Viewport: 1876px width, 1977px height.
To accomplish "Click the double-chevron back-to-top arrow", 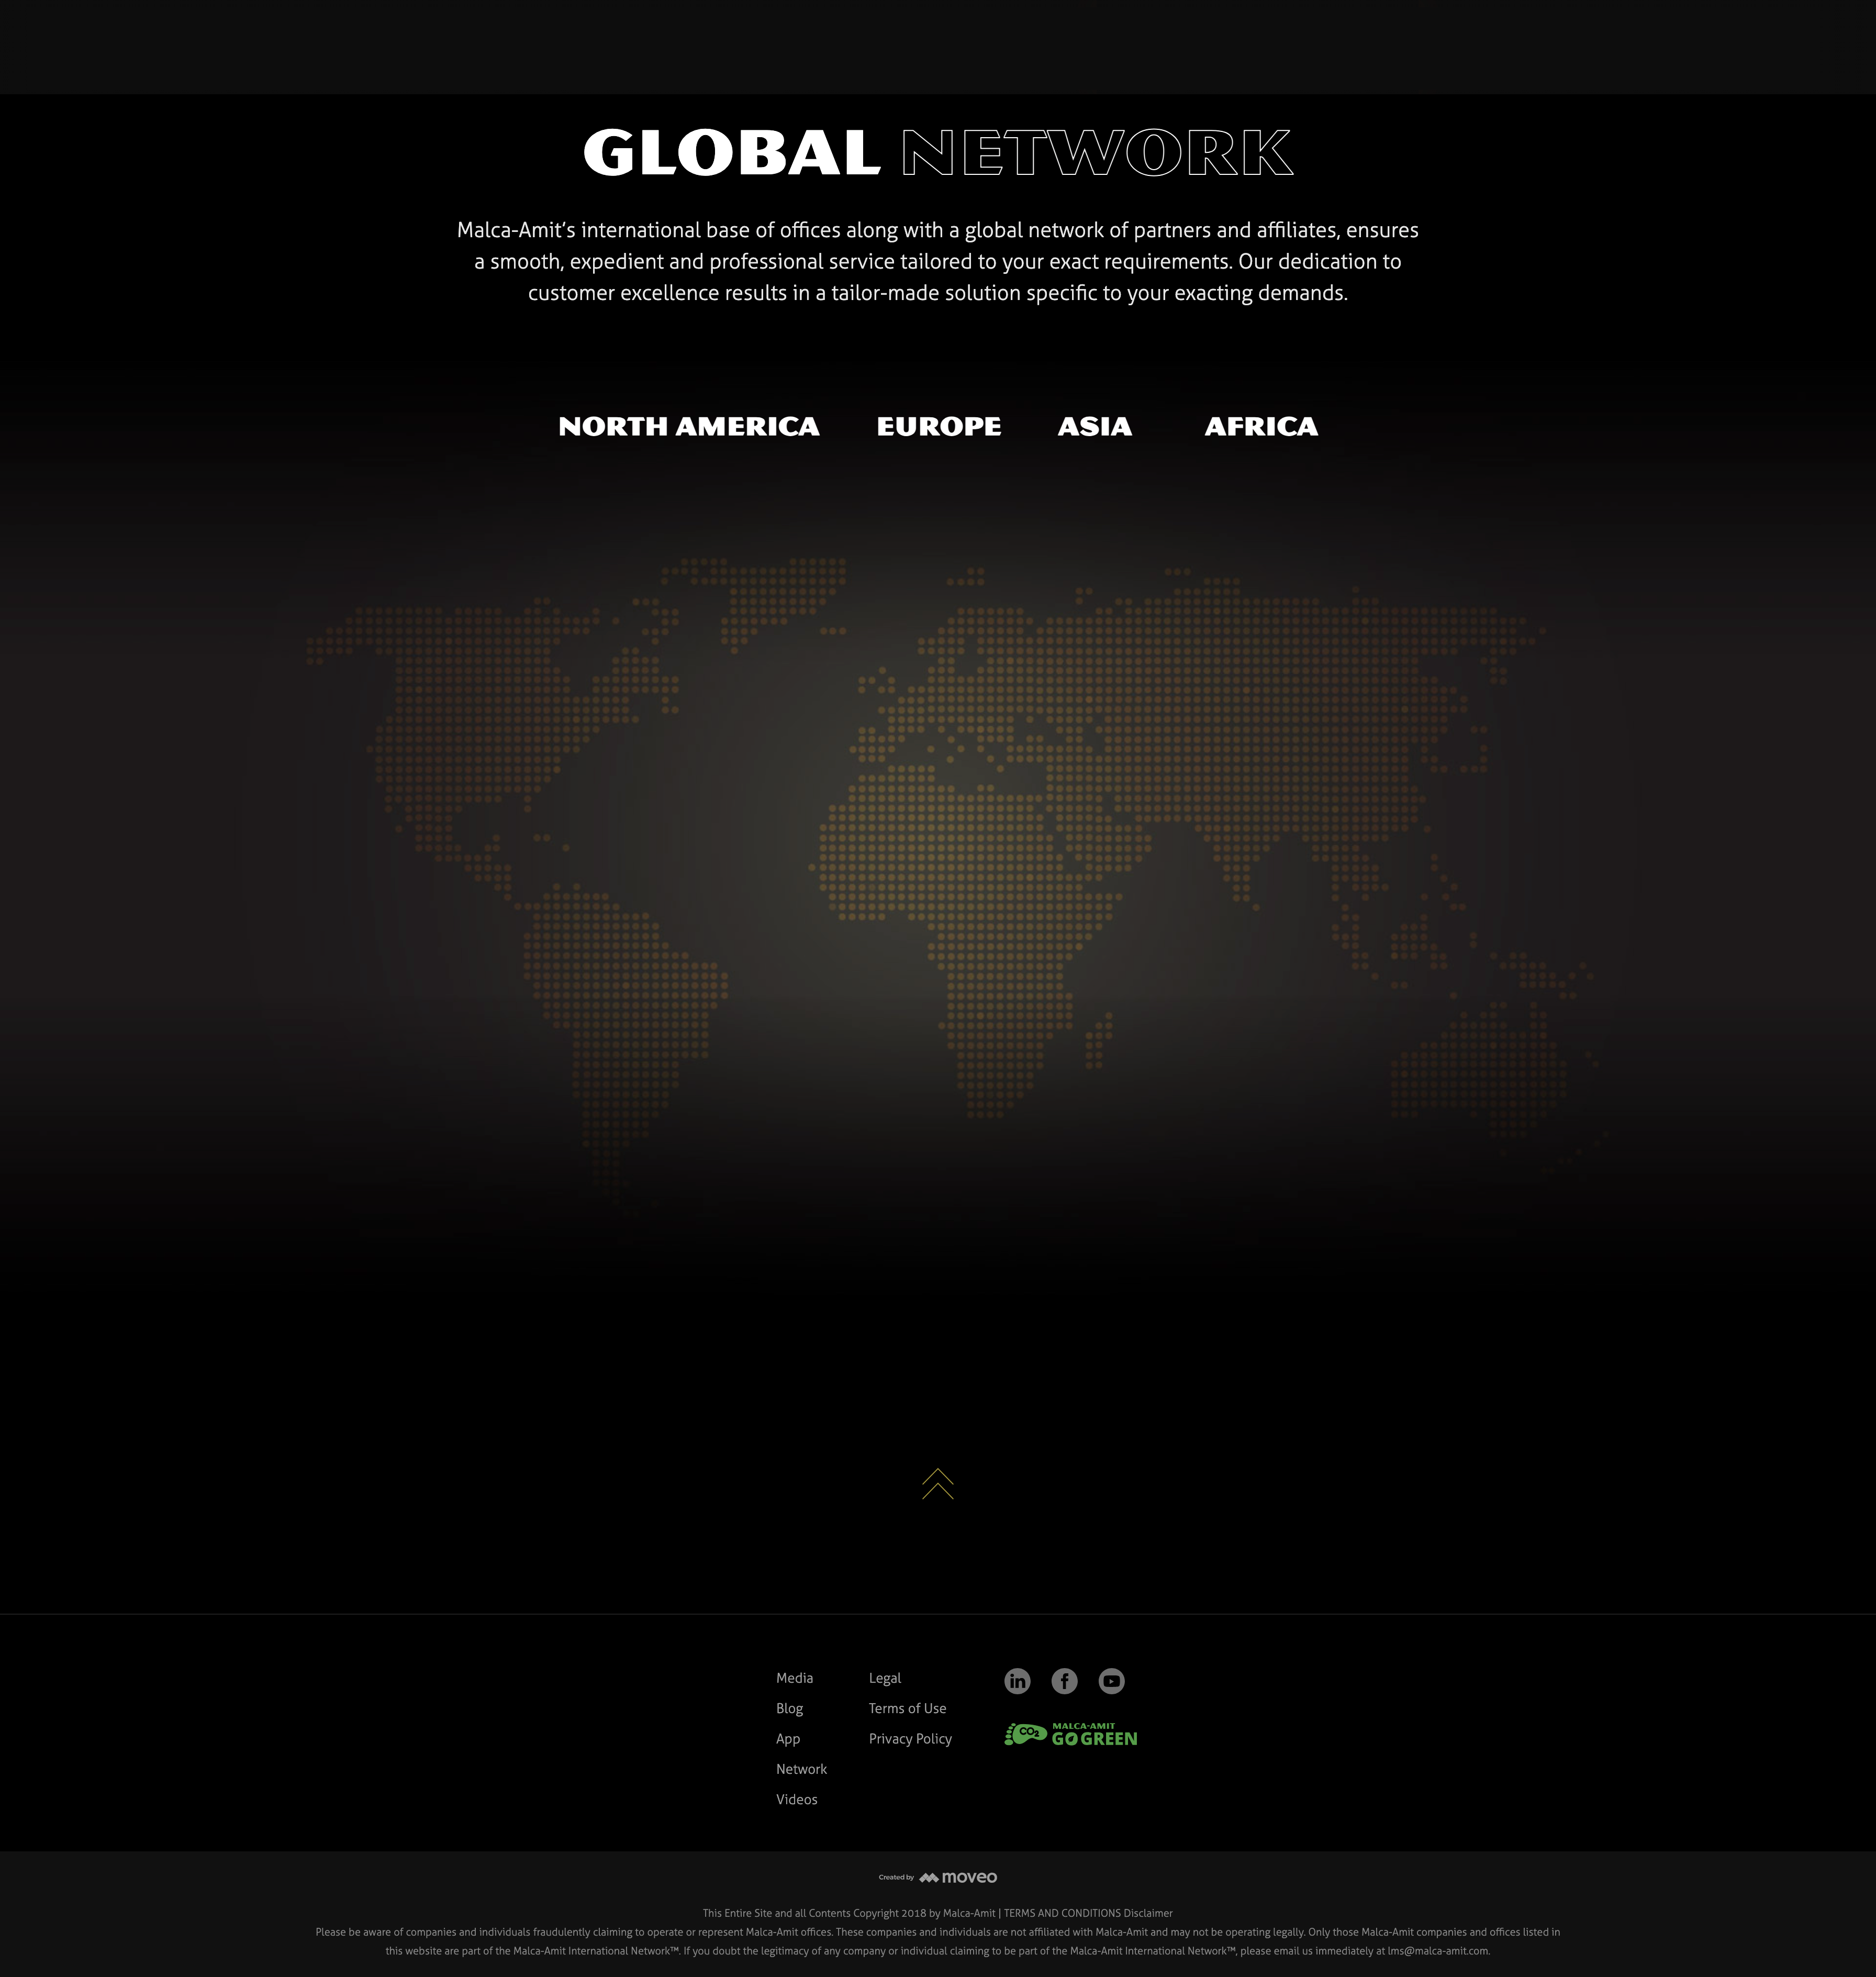I will tap(938, 1484).
